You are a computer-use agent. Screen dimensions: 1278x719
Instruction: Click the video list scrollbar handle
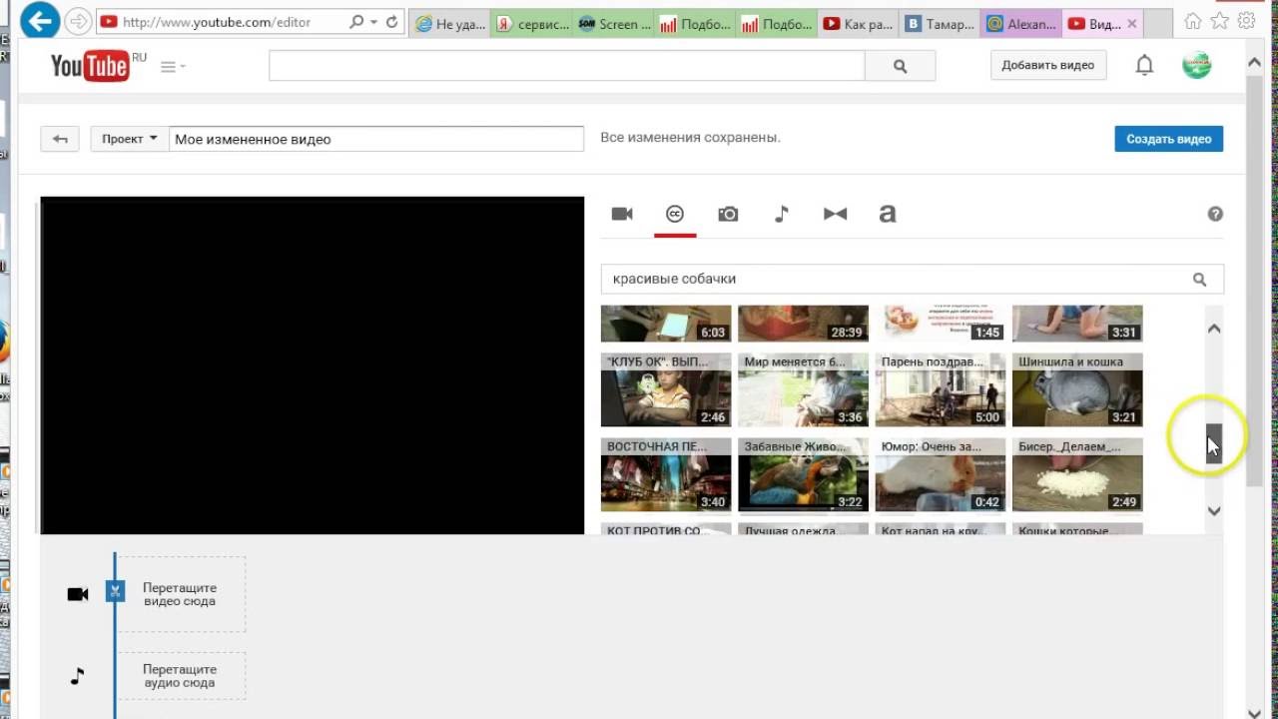click(1214, 440)
